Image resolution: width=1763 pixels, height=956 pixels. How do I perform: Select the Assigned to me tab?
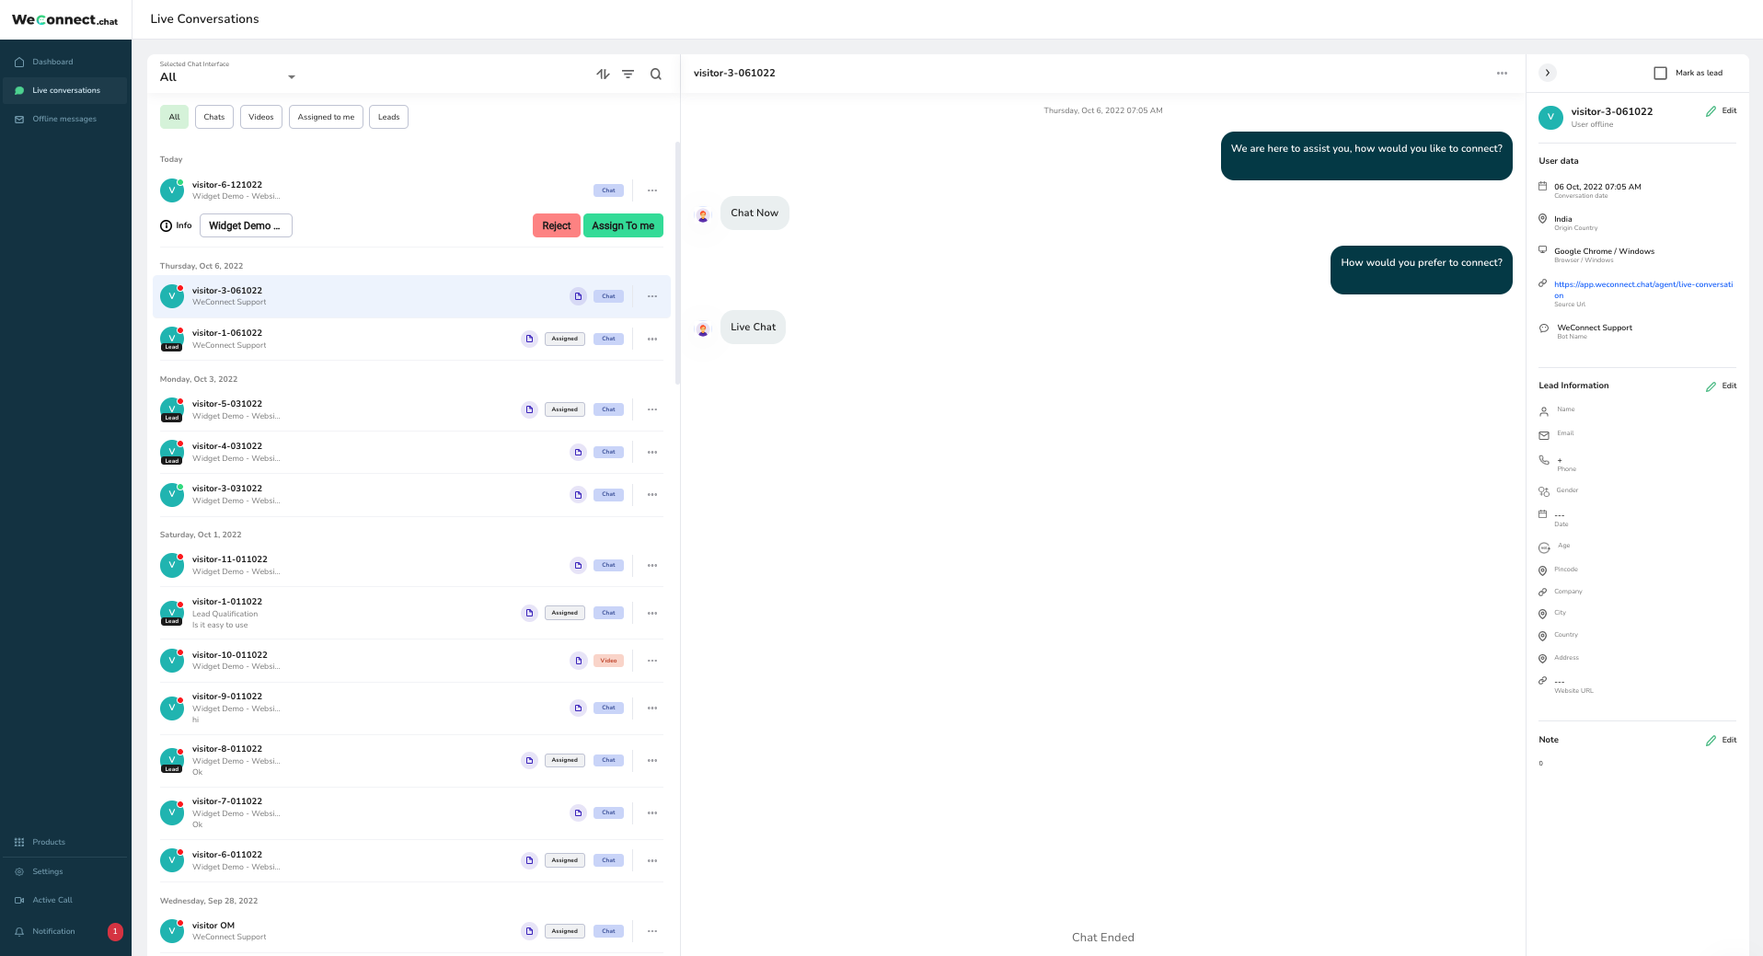click(x=326, y=117)
